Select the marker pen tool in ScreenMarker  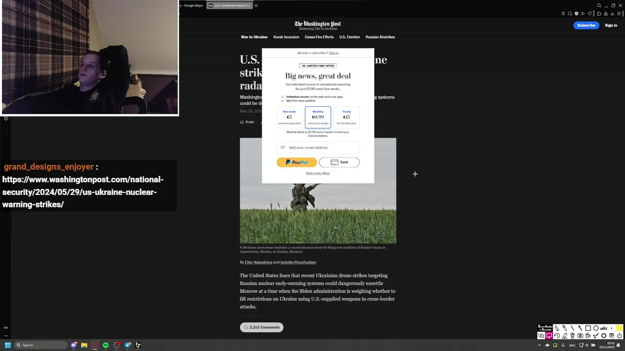564,328
